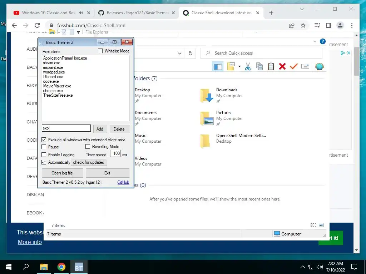
Task: Check the Enable Logging checkbox
Action: [44, 155]
